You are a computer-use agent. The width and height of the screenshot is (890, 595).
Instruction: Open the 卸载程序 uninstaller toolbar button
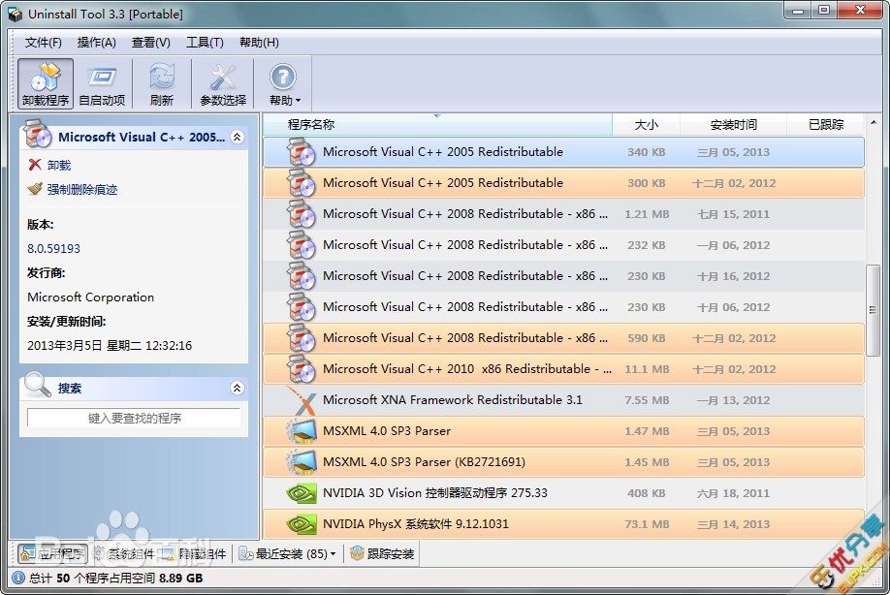coord(46,84)
